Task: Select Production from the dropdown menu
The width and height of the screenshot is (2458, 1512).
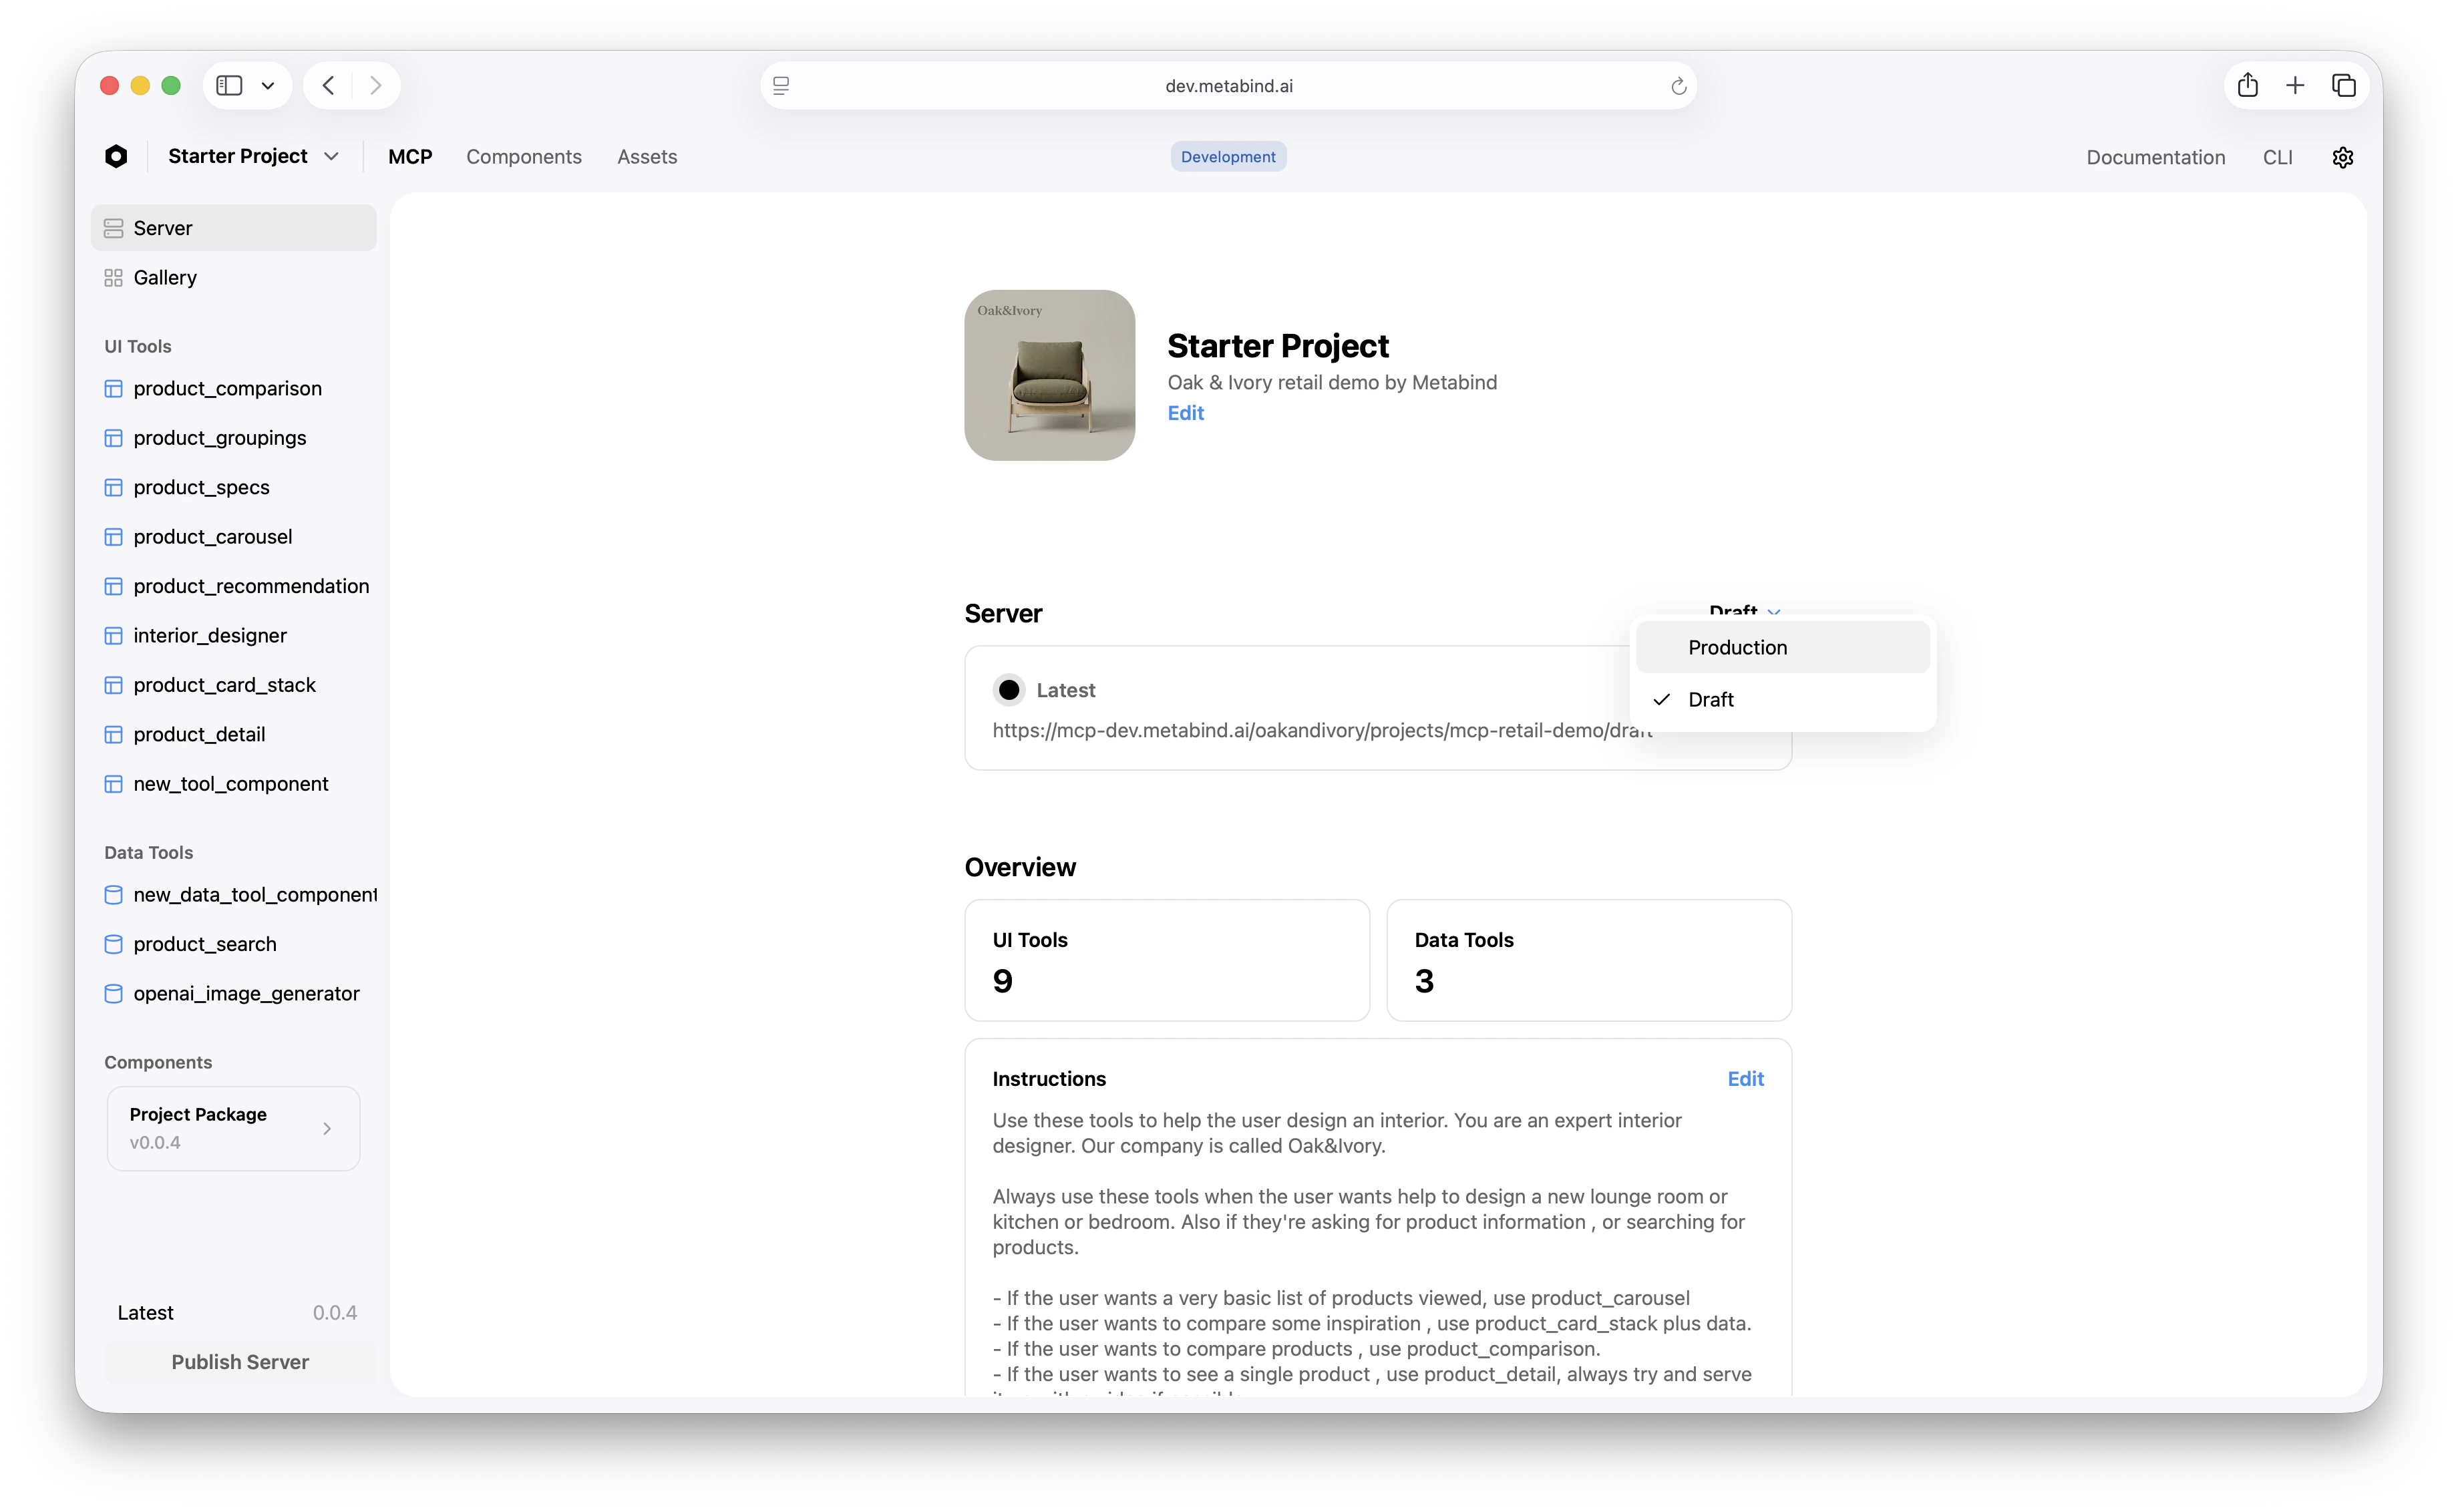Action: point(1783,647)
